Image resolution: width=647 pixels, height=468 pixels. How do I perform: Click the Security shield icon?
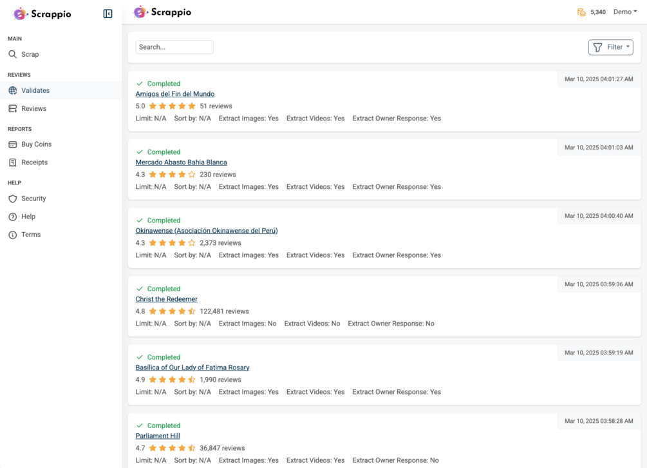tap(13, 199)
